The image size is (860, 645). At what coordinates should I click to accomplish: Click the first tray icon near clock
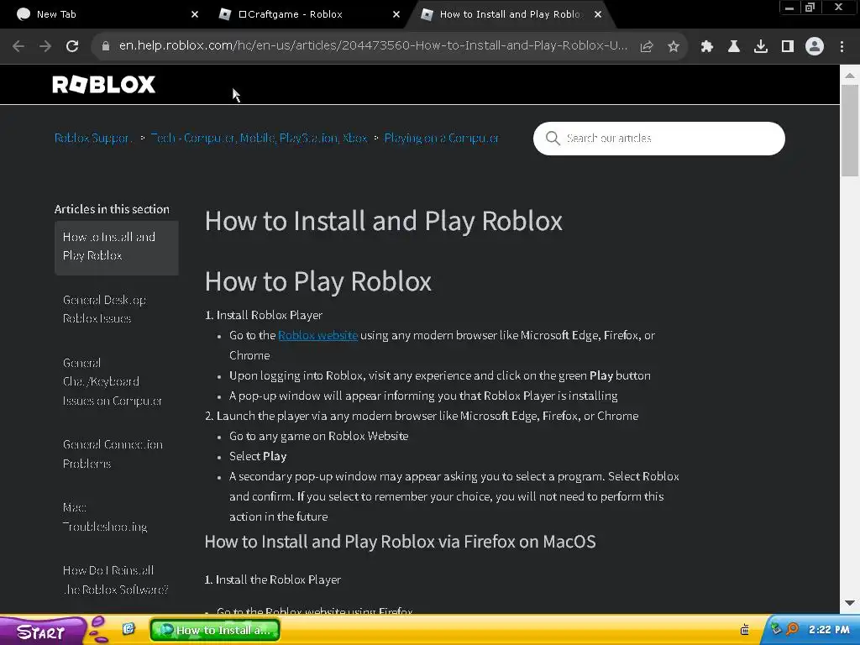tap(776, 628)
